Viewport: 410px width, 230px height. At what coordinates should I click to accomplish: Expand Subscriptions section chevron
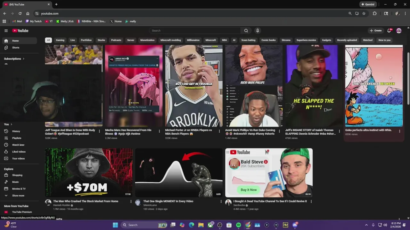coord(23,59)
